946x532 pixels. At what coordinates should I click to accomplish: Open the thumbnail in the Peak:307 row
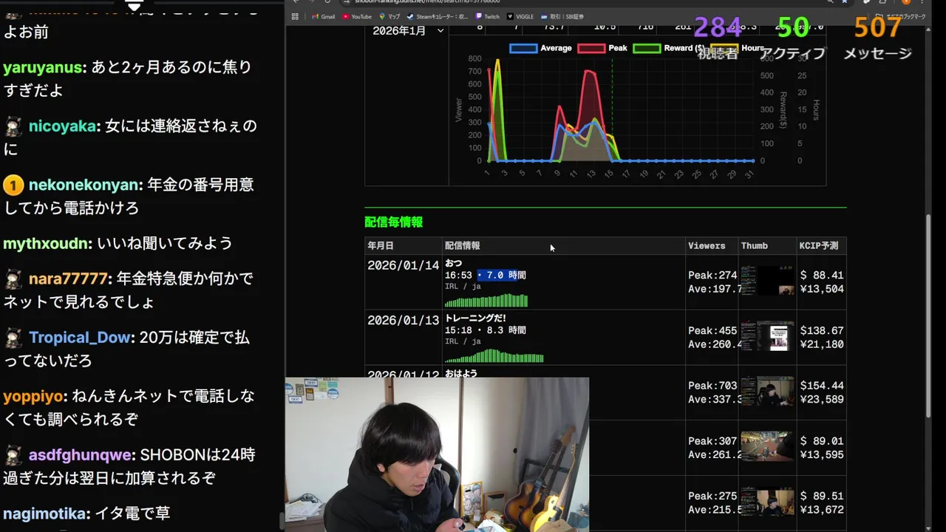coord(768,446)
